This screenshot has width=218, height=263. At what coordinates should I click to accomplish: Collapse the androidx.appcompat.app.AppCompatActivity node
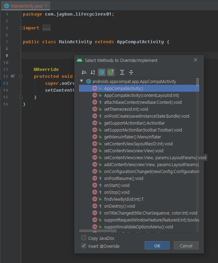(x=82, y=81)
